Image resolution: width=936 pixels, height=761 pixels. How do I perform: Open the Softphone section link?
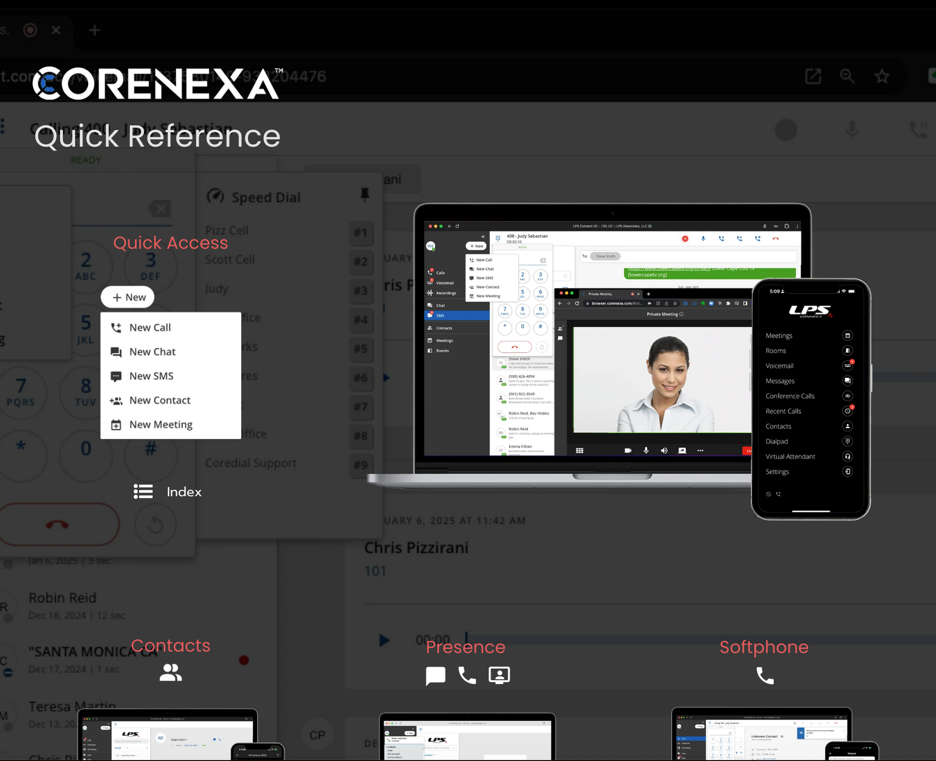[x=764, y=647]
